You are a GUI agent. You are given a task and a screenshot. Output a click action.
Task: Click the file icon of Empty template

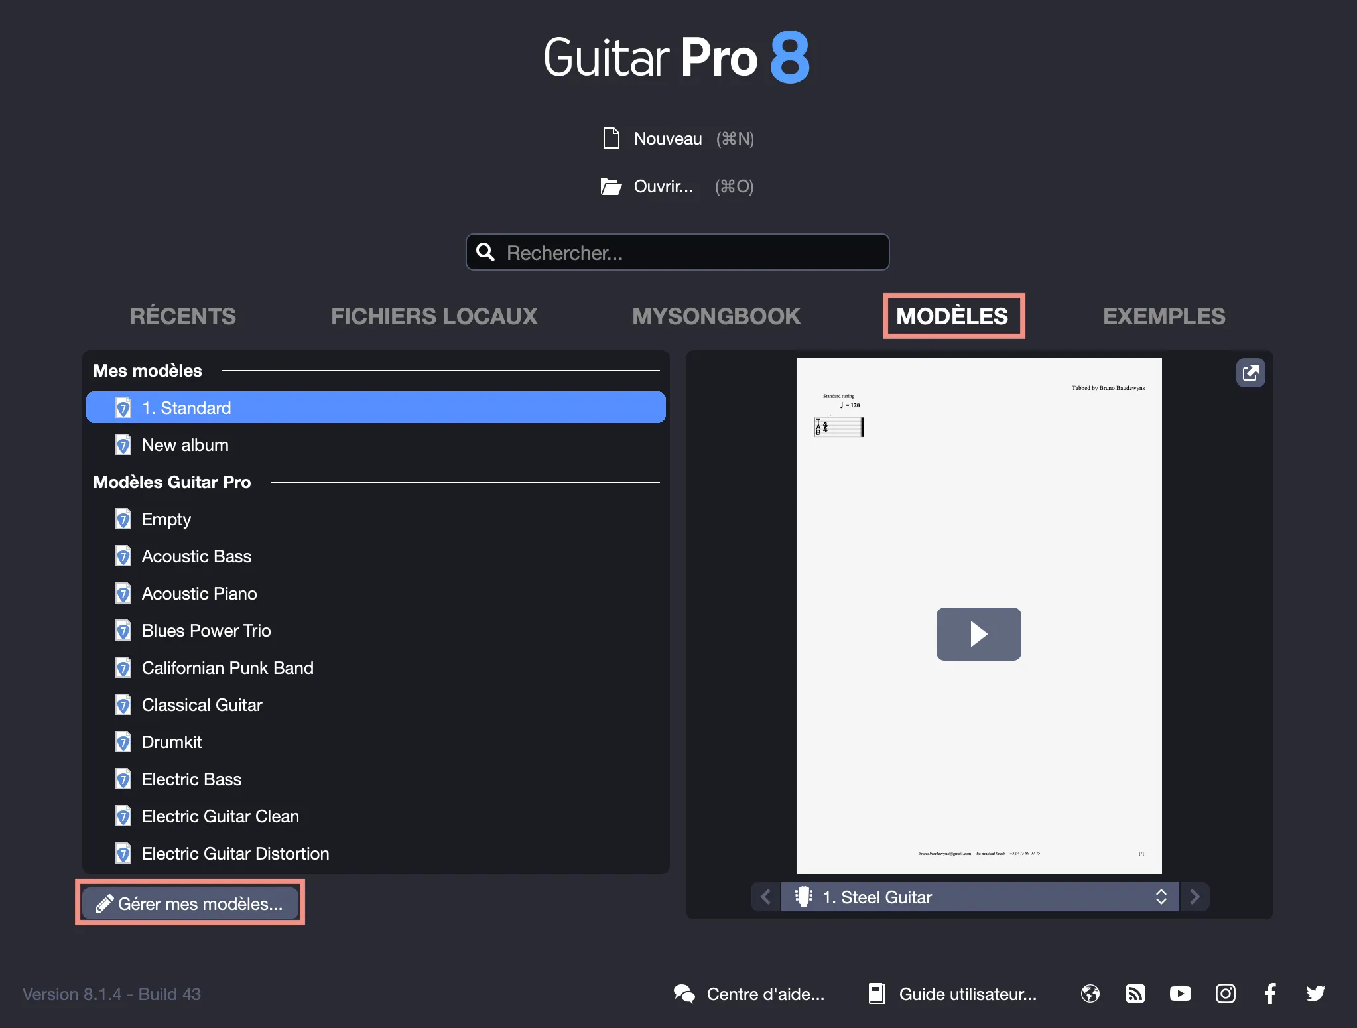click(123, 519)
